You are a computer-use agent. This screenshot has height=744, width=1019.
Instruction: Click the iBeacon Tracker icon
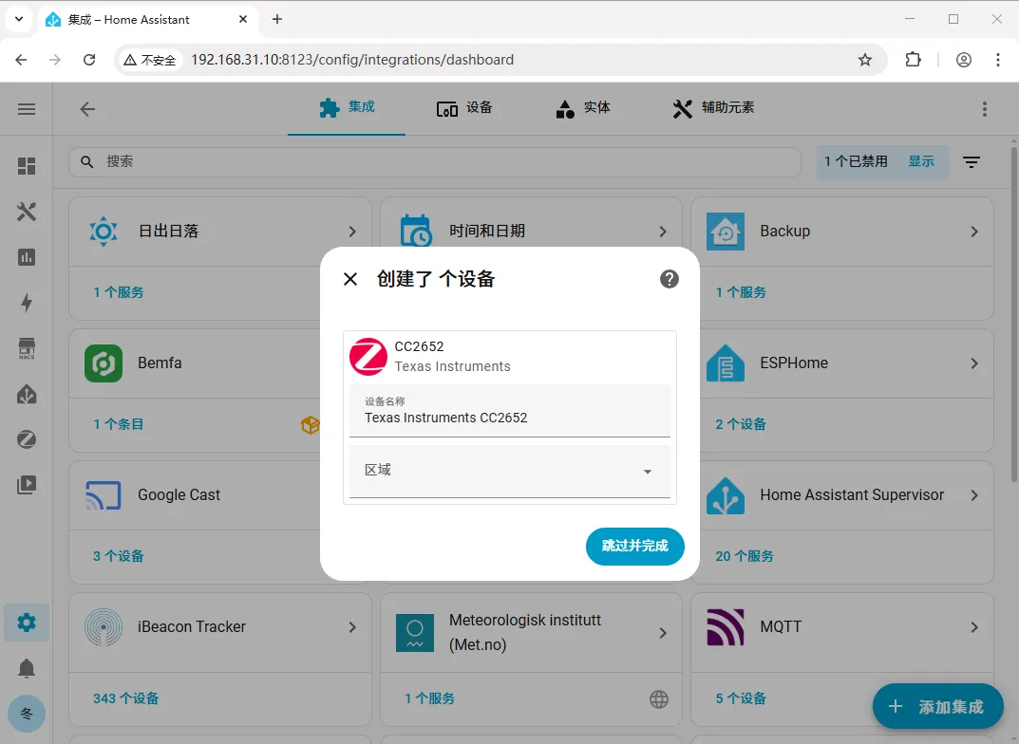pos(104,627)
